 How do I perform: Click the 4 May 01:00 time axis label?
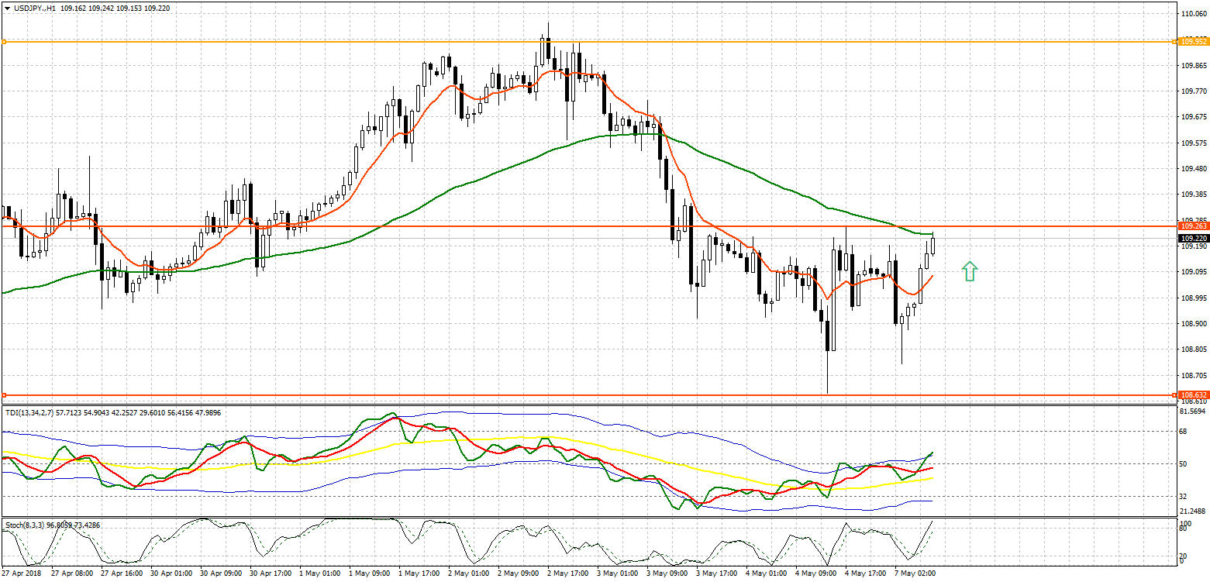[767, 573]
